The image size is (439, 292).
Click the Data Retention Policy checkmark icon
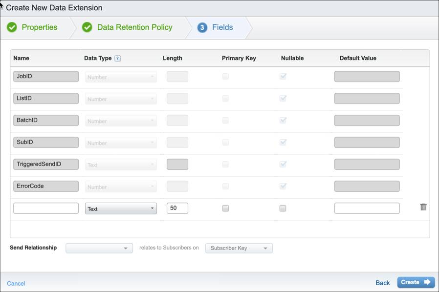tap(87, 27)
